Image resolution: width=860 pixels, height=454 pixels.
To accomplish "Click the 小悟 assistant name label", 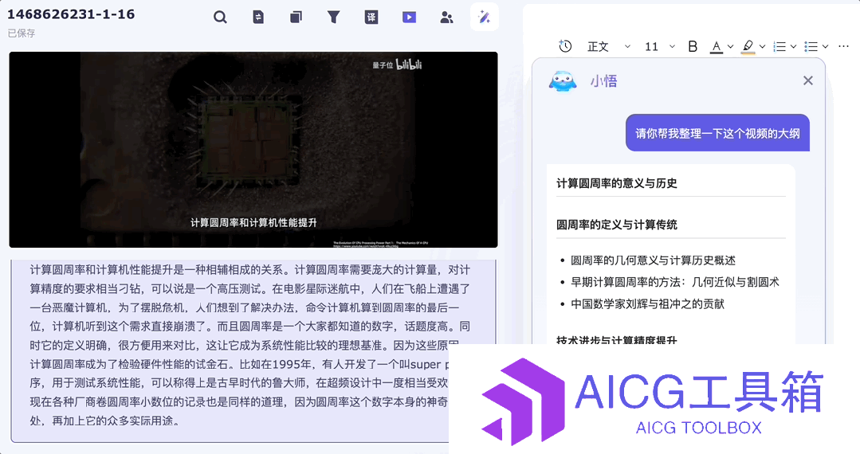I will click(604, 81).
